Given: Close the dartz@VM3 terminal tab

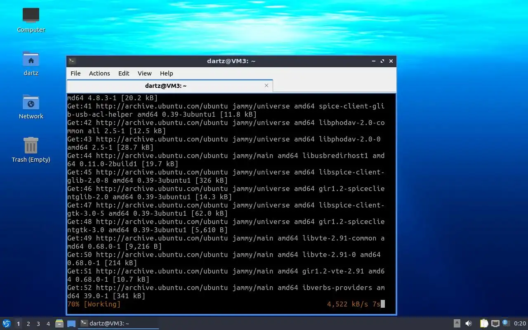Looking at the screenshot, I should click(x=266, y=85).
